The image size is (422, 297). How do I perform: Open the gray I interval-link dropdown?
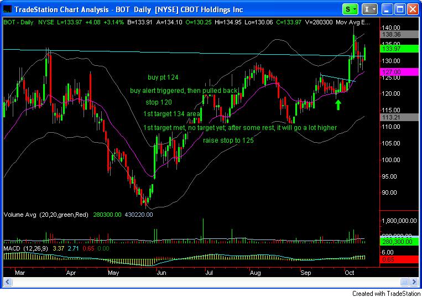pyautogui.click(x=369, y=9)
